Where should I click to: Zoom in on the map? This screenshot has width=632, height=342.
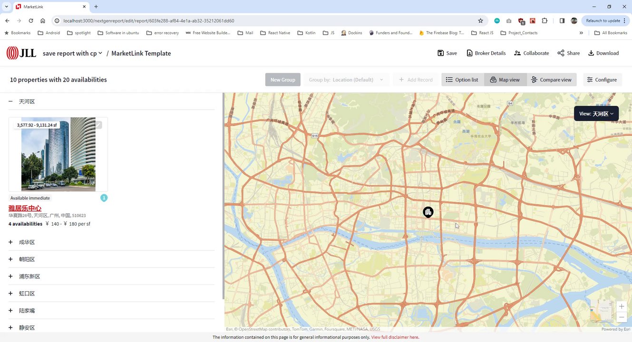[621, 306]
